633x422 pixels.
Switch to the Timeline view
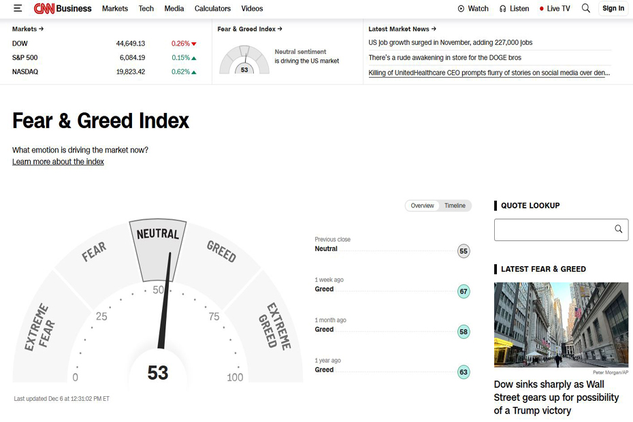tap(455, 206)
